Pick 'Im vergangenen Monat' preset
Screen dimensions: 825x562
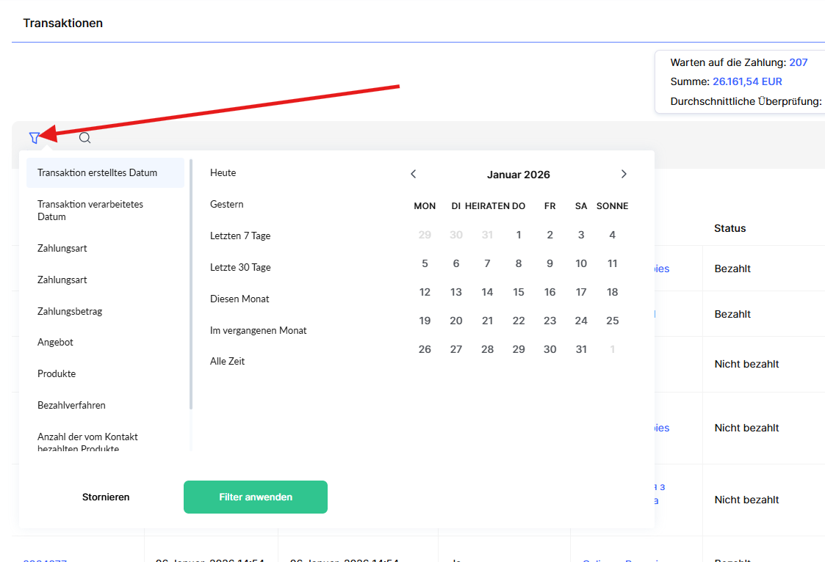(x=259, y=331)
